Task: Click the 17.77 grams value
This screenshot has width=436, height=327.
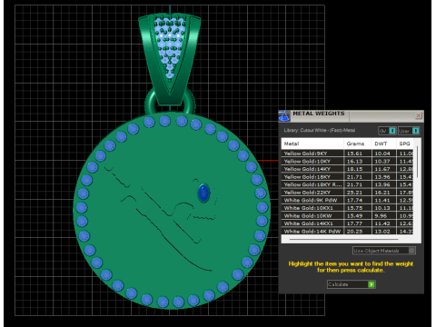Action: click(354, 223)
